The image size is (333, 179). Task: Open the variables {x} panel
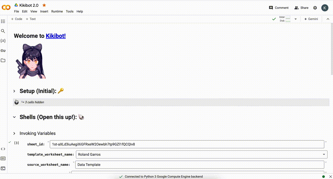coord(3,41)
